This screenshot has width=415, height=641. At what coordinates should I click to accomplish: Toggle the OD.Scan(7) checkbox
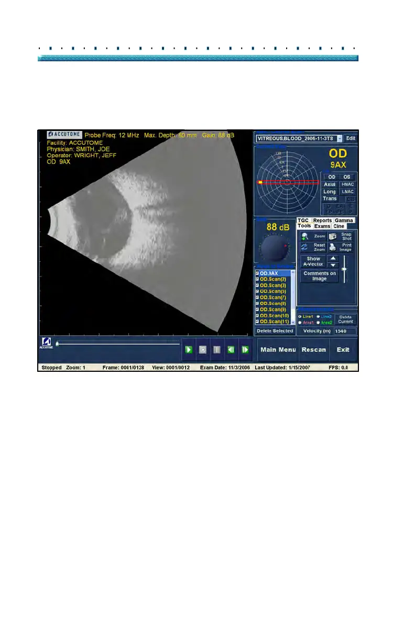point(257,297)
